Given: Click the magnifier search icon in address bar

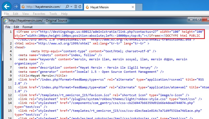Looking at the screenshot, I should tap(67, 6).
